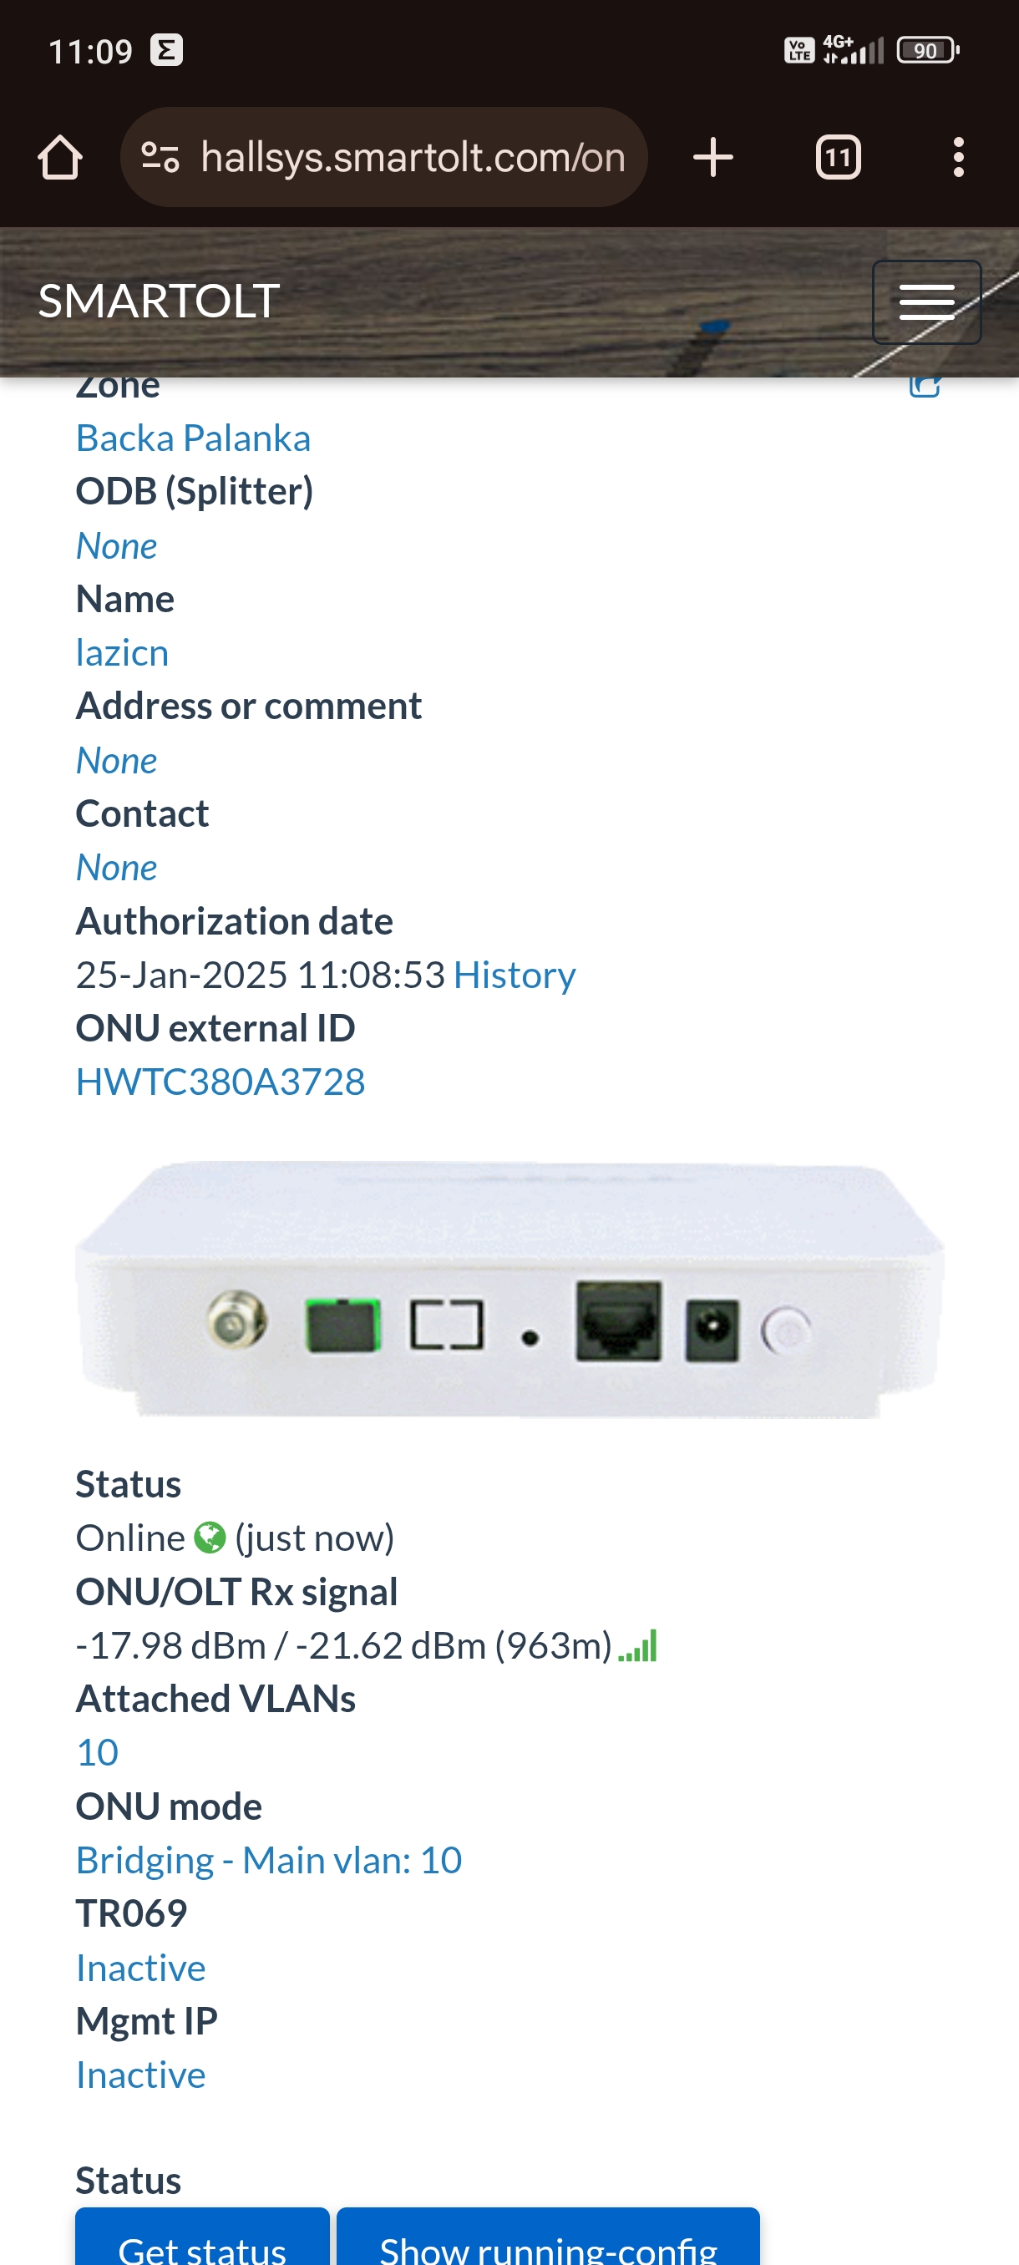The image size is (1019, 2265).
Task: Edit the ODB (Splitter) None value
Action: (116, 546)
